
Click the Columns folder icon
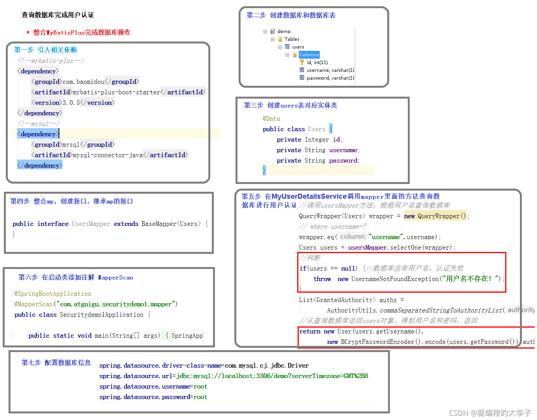click(x=295, y=55)
